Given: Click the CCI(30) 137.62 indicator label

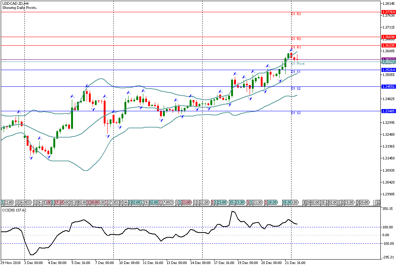Looking at the screenshot, I should coord(14,210).
